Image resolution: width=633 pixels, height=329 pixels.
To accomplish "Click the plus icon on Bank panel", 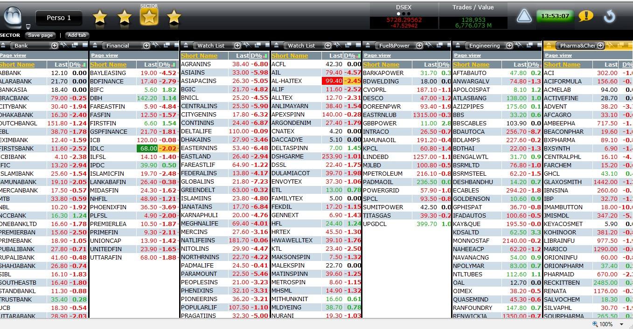I will click(x=55, y=46).
